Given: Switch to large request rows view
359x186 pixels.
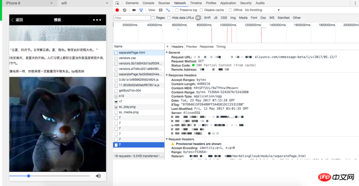Looking at the screenshot, I should (x=161, y=10).
